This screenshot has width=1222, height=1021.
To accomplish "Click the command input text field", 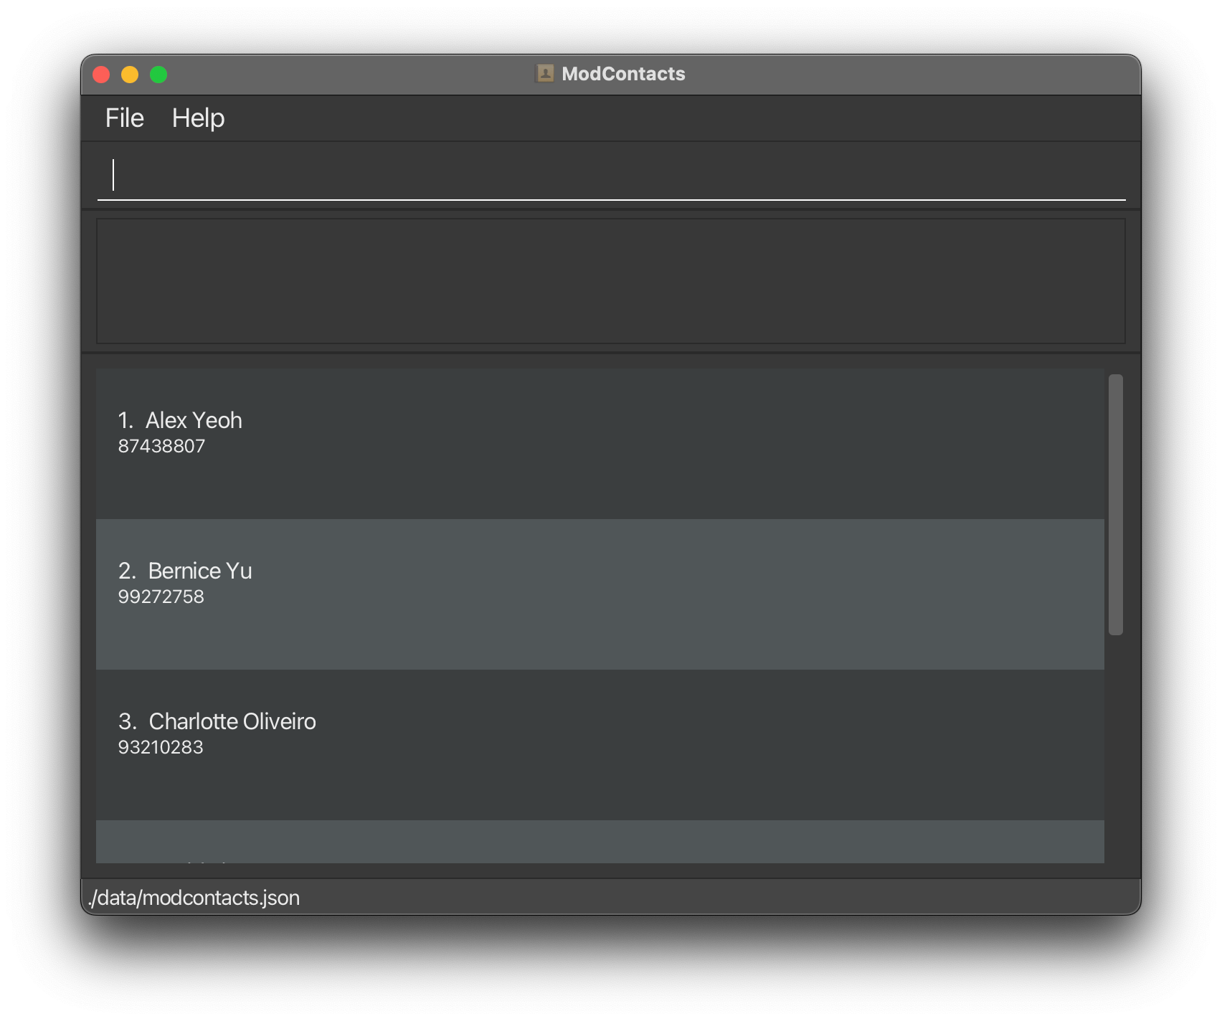I will pyautogui.click(x=611, y=176).
